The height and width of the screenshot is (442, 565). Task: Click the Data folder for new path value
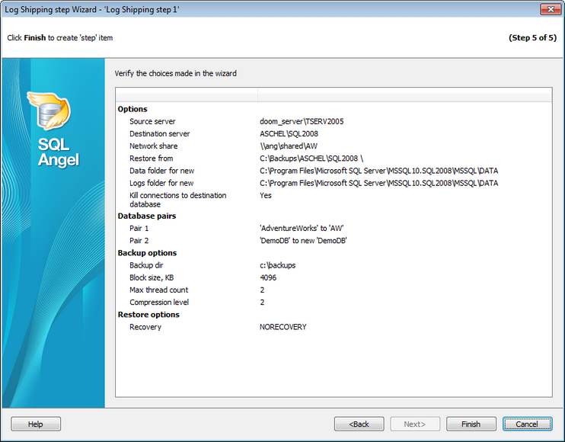tap(379, 171)
